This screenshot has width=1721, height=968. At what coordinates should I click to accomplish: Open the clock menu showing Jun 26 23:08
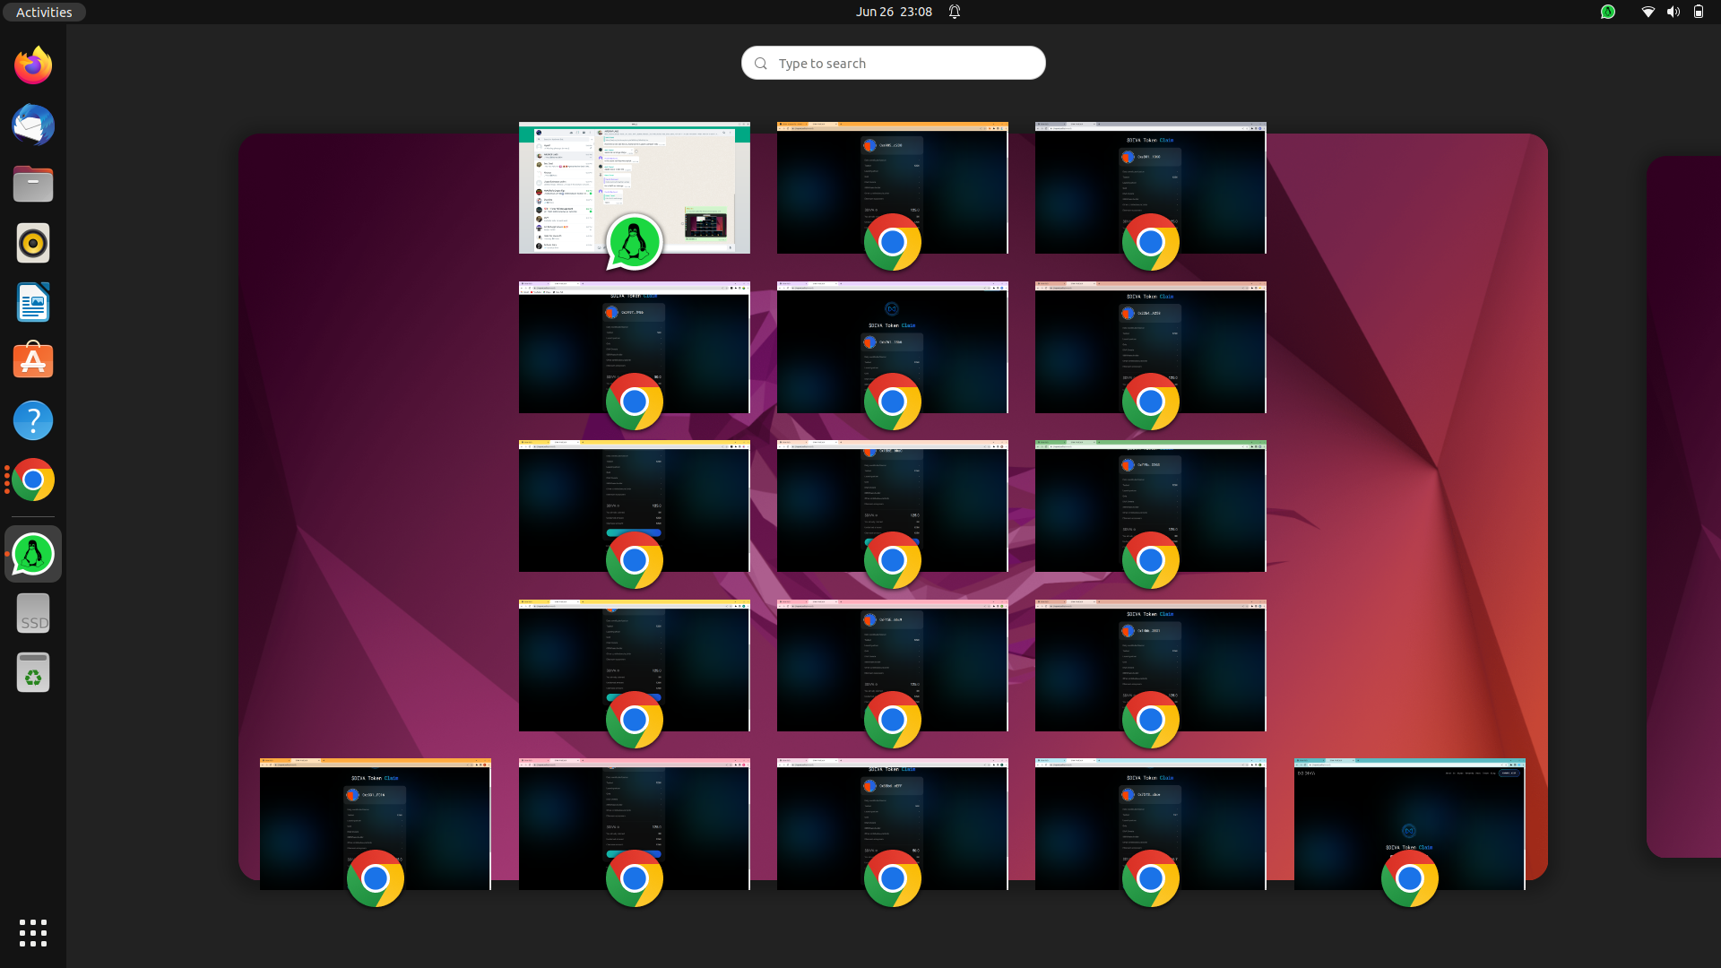[x=894, y=12]
